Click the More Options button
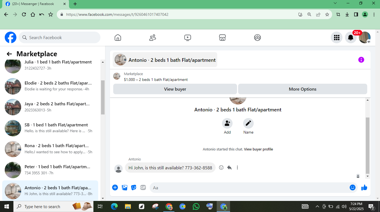Screen dimensions: 380x212 pos(303,89)
